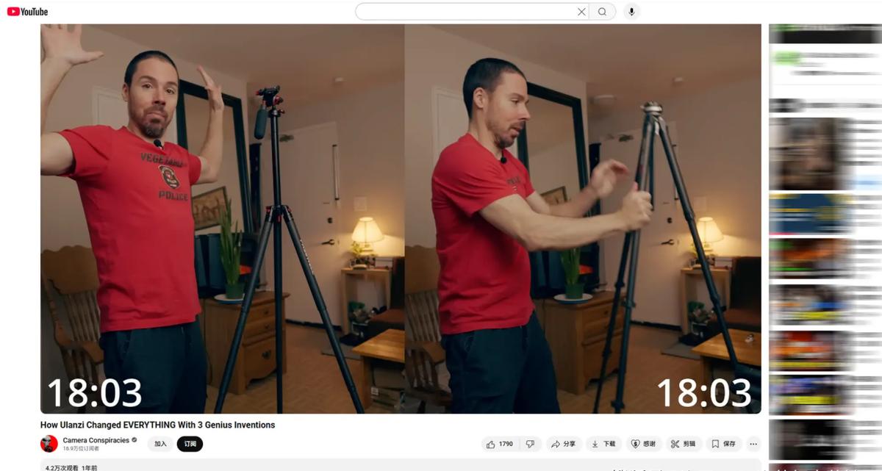This screenshot has height=471, width=882.
Task: Click the YouTube logo to go home
Action: tap(28, 11)
